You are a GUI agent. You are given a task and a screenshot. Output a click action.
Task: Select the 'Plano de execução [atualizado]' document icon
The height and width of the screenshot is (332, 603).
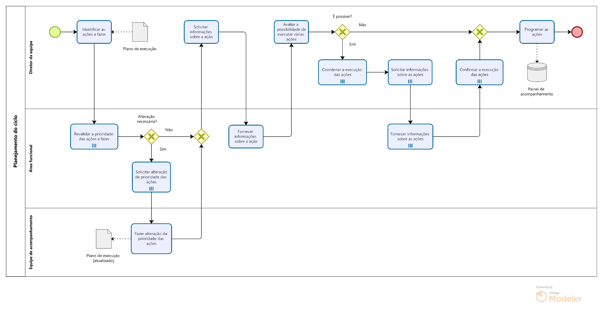tap(104, 239)
